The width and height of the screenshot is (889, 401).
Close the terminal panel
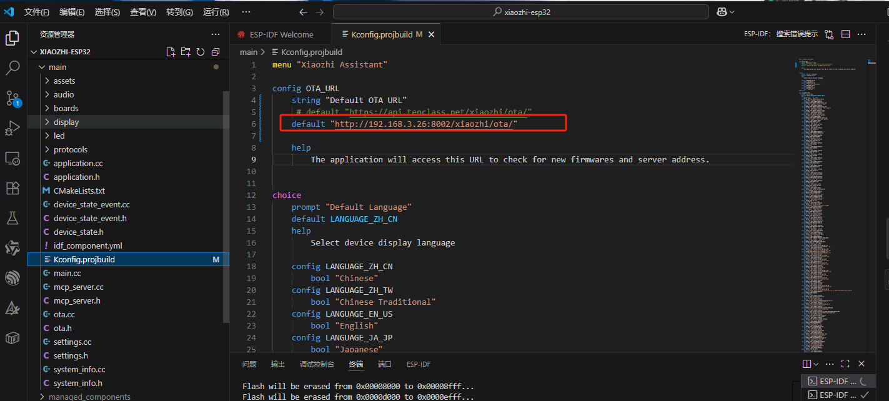[862, 364]
